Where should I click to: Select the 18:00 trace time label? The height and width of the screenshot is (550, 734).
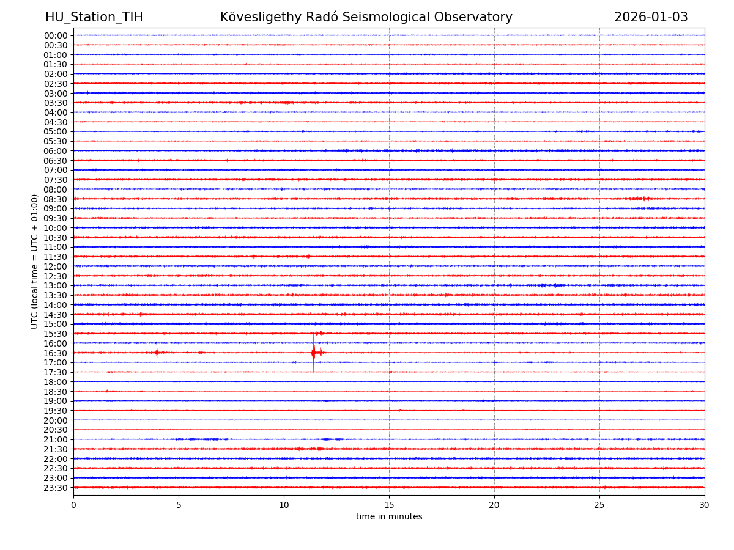[56, 382]
